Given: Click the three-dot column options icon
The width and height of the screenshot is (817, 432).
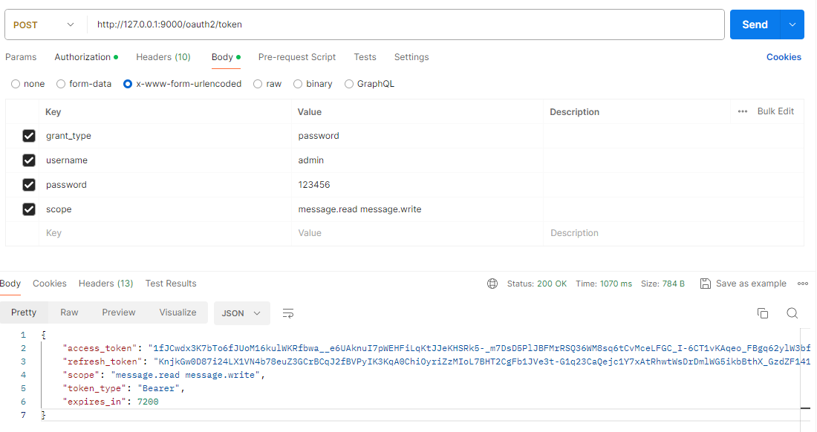Looking at the screenshot, I should click(743, 111).
